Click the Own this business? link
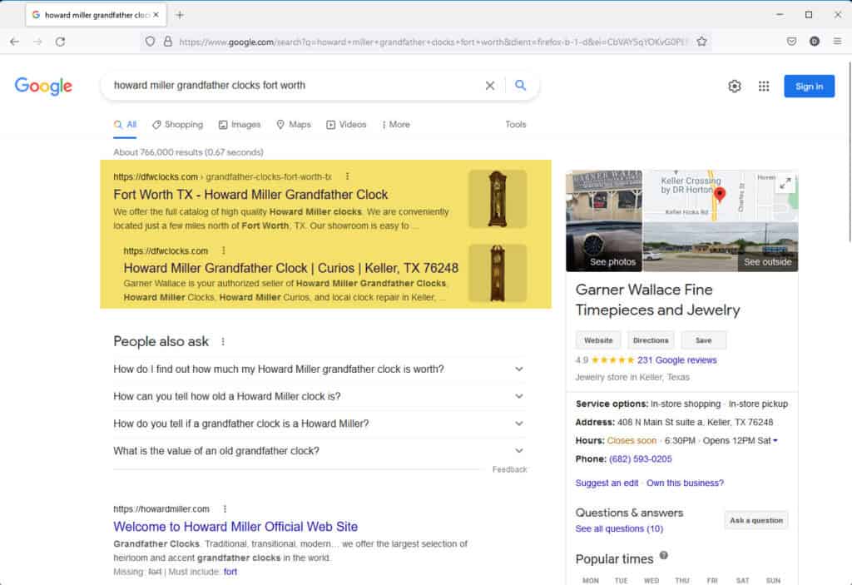852x585 pixels. tap(686, 483)
